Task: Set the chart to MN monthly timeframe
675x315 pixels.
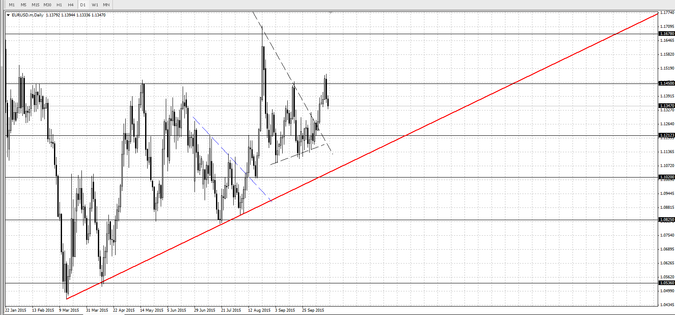Action: pos(106,5)
